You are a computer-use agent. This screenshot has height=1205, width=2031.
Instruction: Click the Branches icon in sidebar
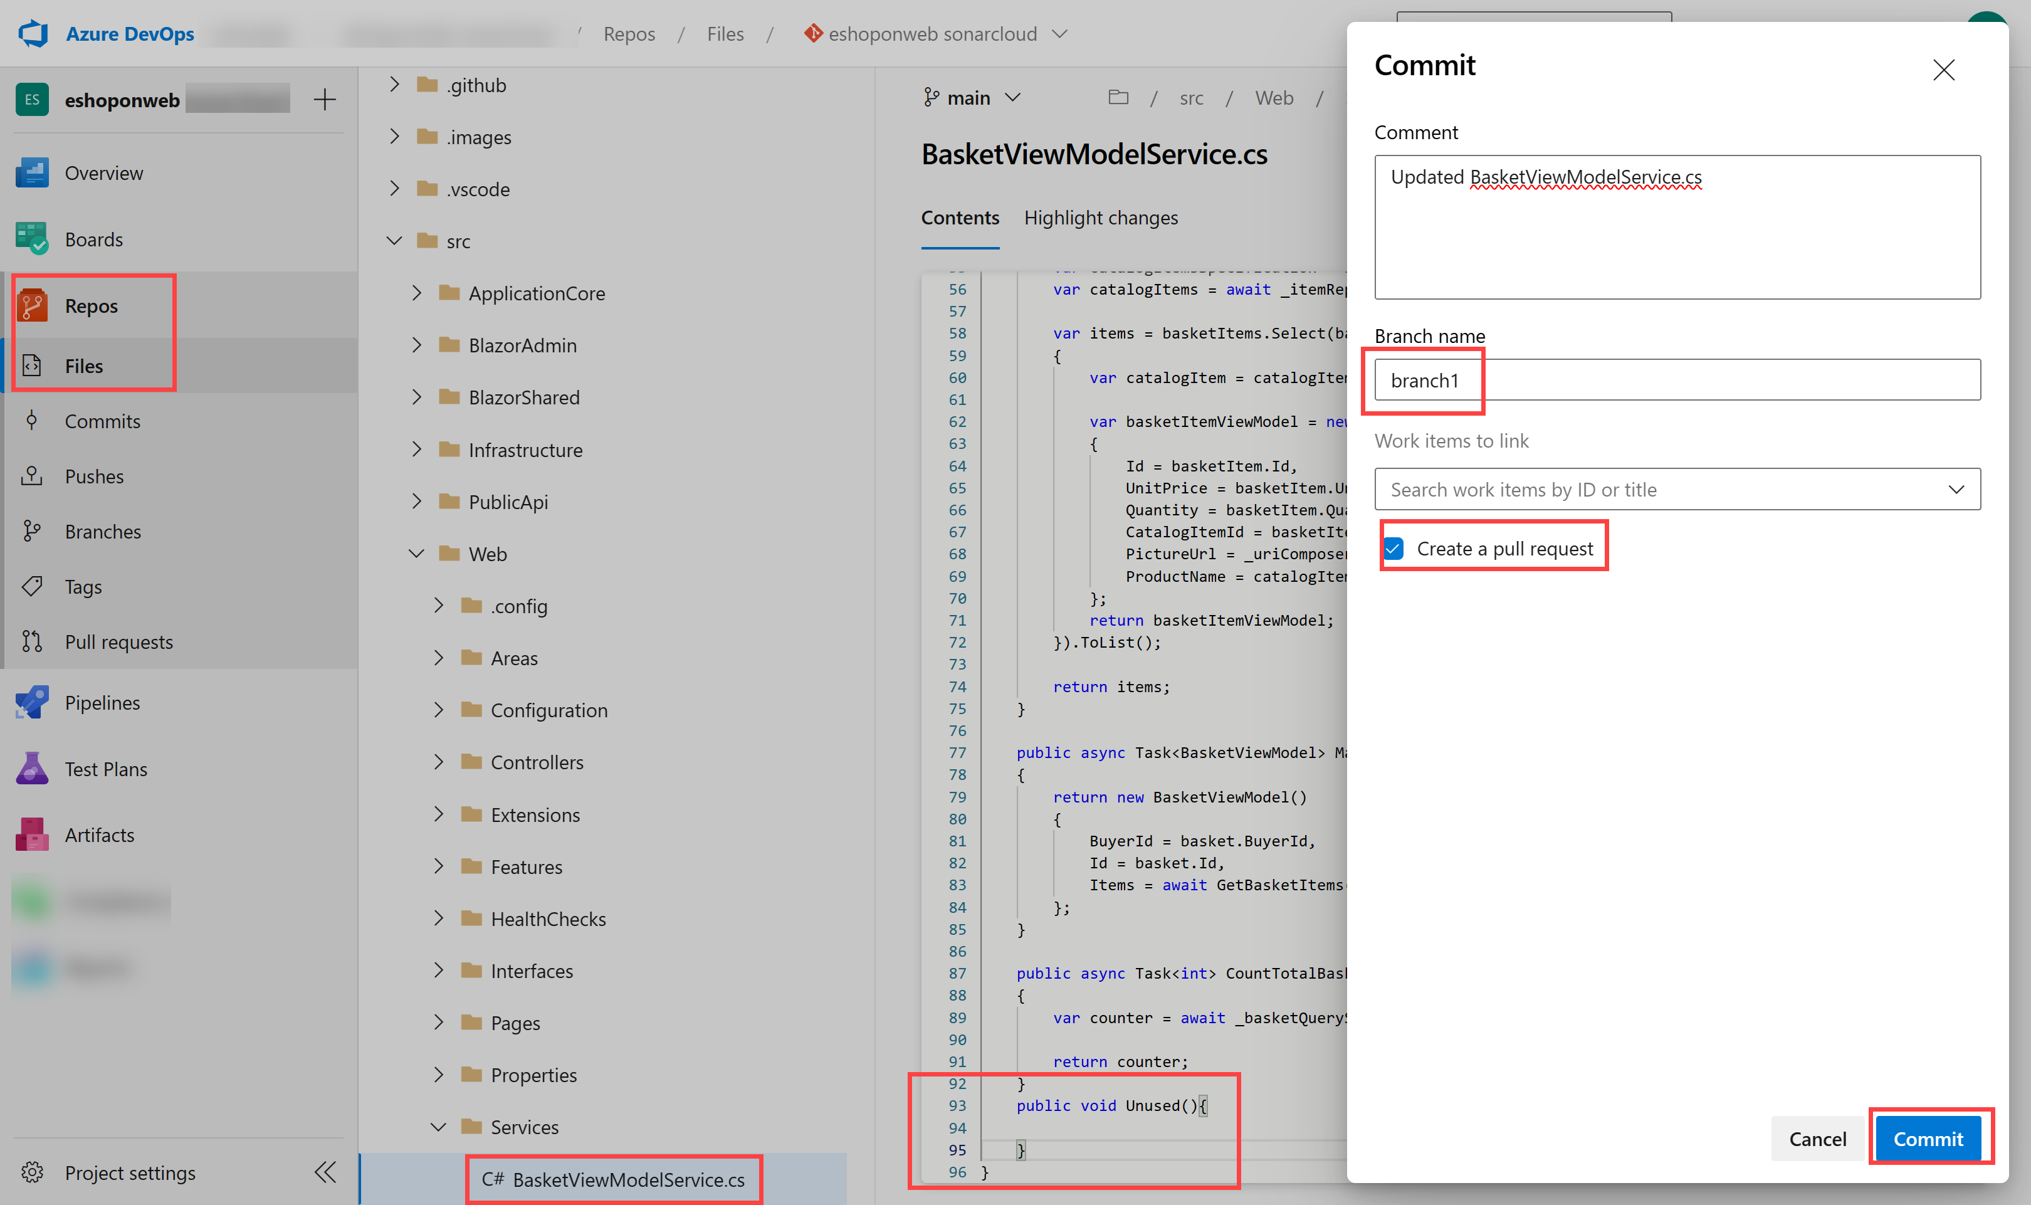(x=32, y=531)
